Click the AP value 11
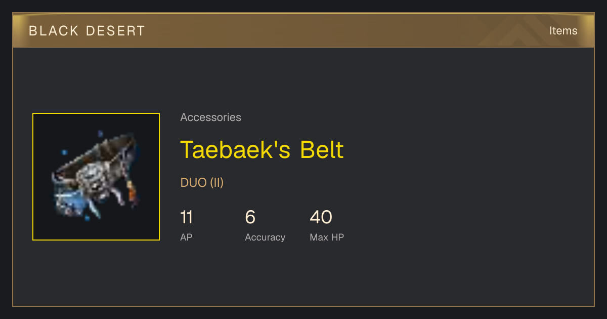This screenshot has width=607, height=319. pyautogui.click(x=186, y=217)
